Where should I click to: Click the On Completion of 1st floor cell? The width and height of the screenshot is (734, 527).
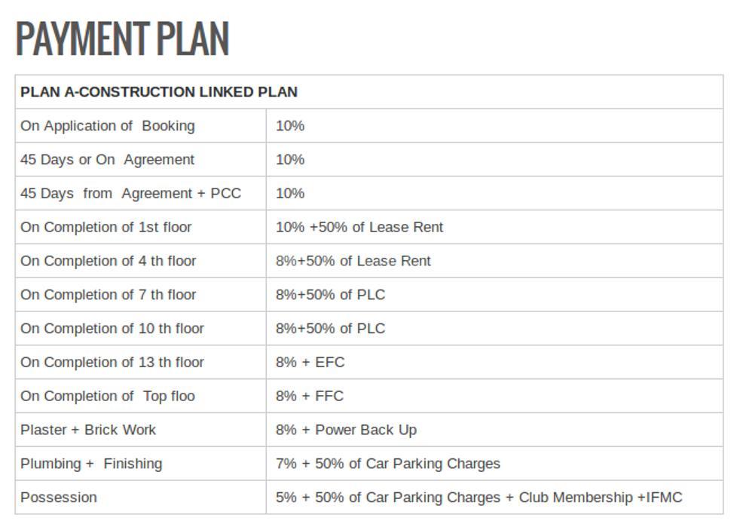(106, 227)
